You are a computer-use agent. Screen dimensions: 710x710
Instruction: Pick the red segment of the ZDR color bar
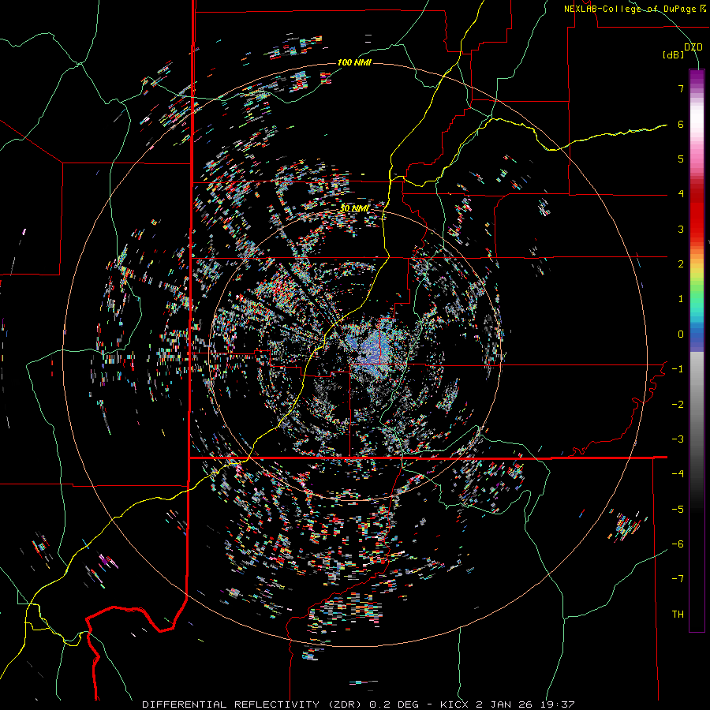pyautogui.click(x=697, y=218)
